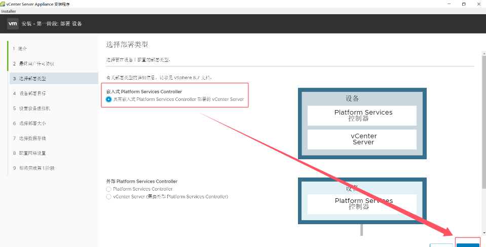
Task: Select step 3 选择部署类型
Action: pos(54,79)
